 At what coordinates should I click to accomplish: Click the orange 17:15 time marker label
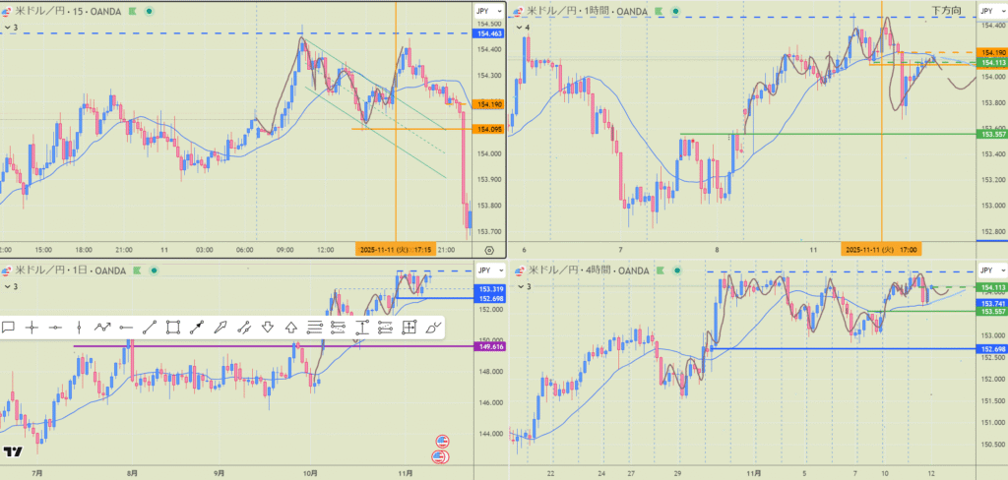point(396,250)
